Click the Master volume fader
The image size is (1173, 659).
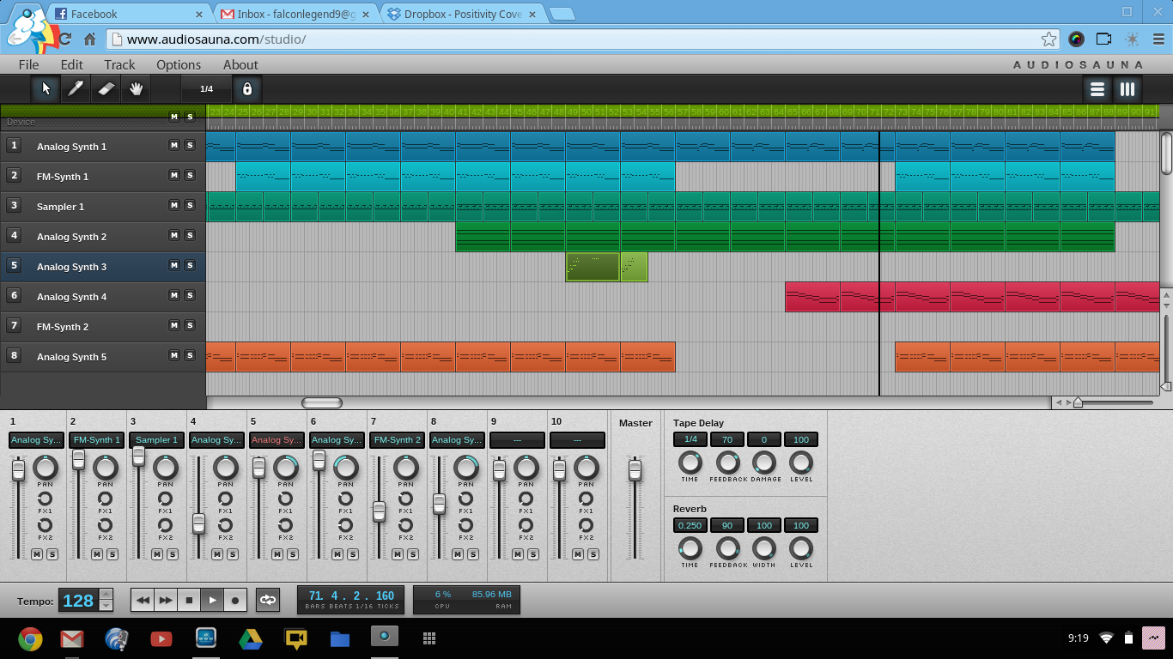click(x=635, y=469)
